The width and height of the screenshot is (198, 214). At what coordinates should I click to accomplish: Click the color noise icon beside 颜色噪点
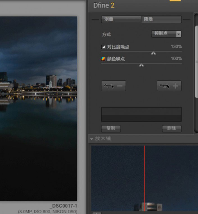click(103, 59)
